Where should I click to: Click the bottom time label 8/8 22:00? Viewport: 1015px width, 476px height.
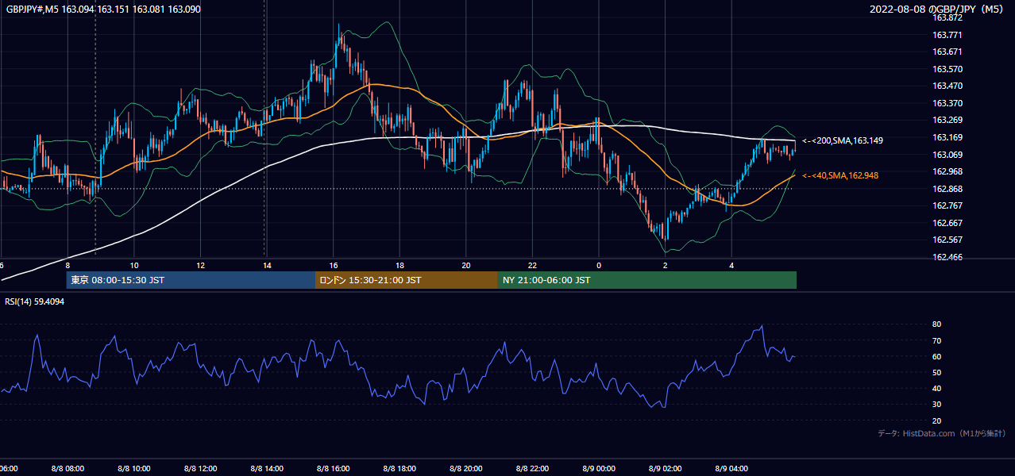point(532,469)
